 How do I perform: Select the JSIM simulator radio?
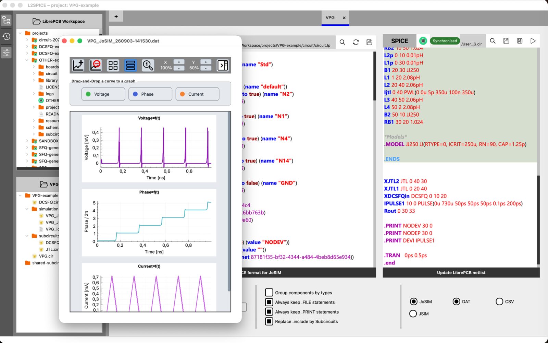pos(413,314)
